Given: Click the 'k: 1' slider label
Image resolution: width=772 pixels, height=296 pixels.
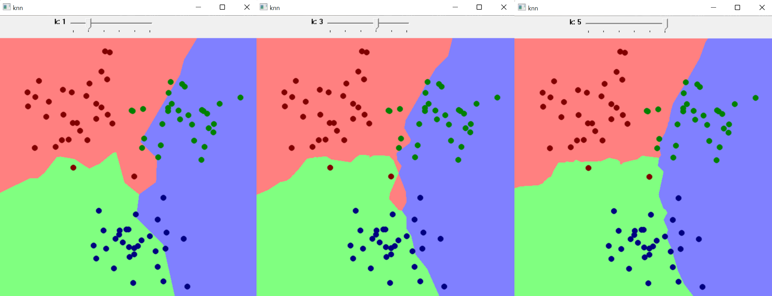Looking at the screenshot, I should pos(60,22).
